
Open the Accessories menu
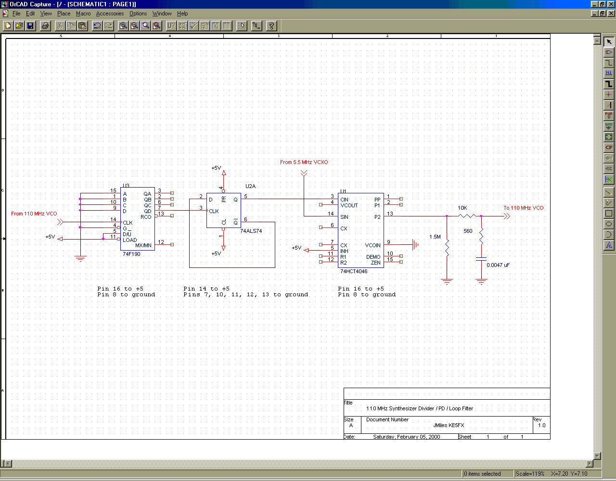[x=110, y=13]
